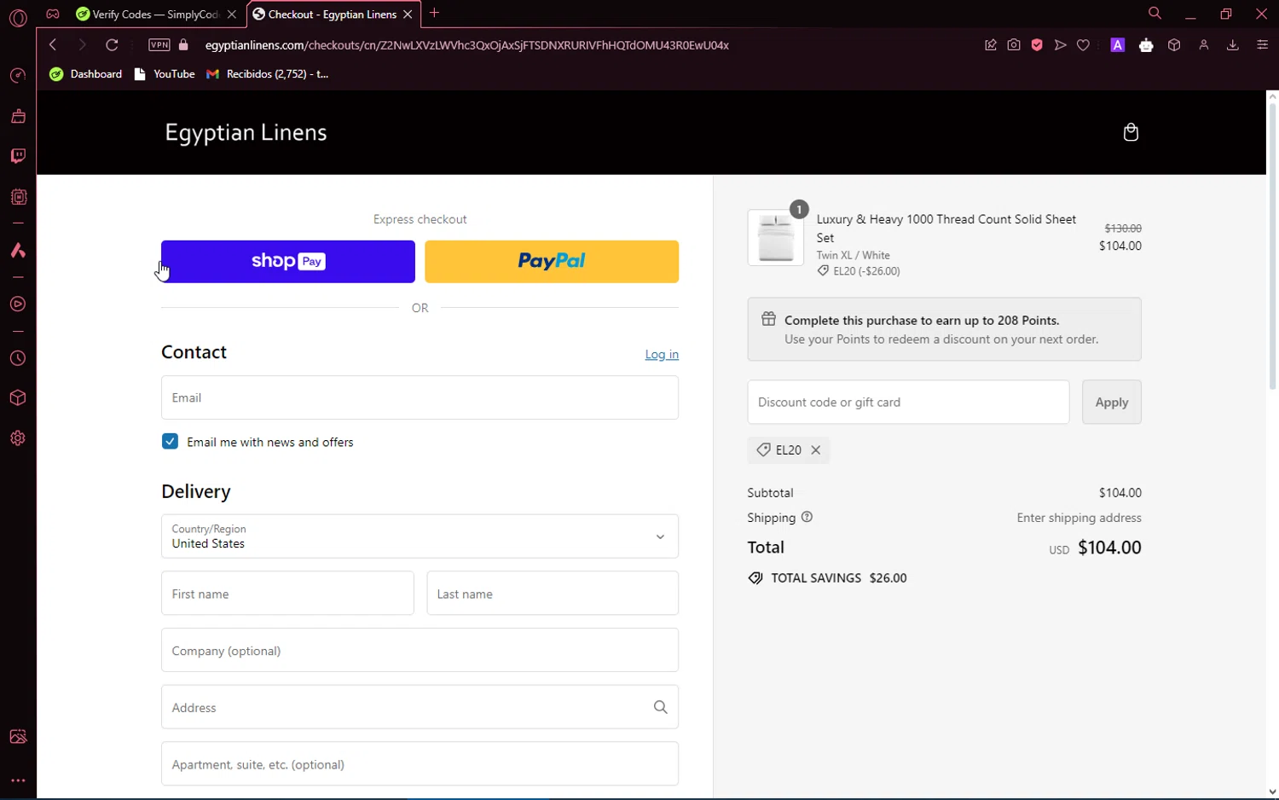Pay with Shop Pay button
The image size is (1279, 800).
pyautogui.click(x=288, y=262)
